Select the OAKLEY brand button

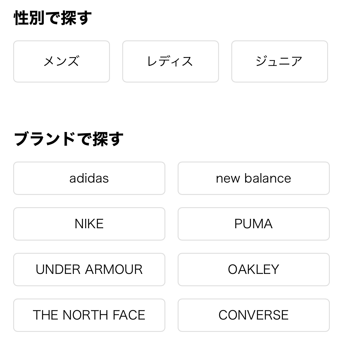pos(254,270)
